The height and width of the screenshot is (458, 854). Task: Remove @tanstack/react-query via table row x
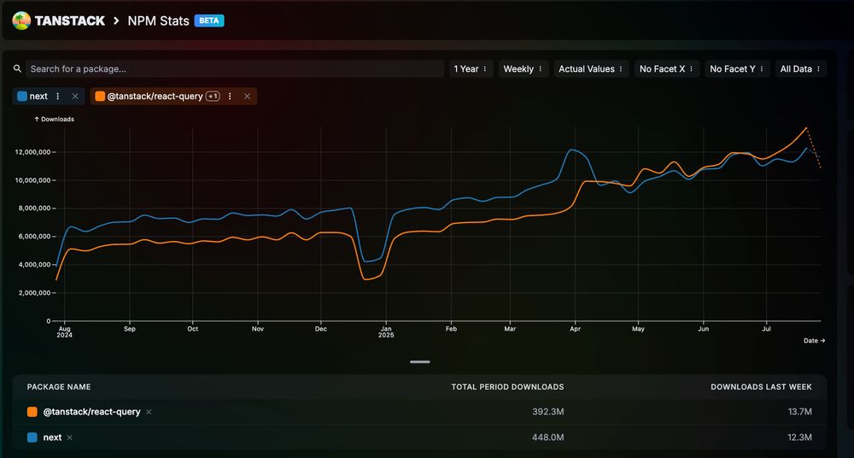149,412
